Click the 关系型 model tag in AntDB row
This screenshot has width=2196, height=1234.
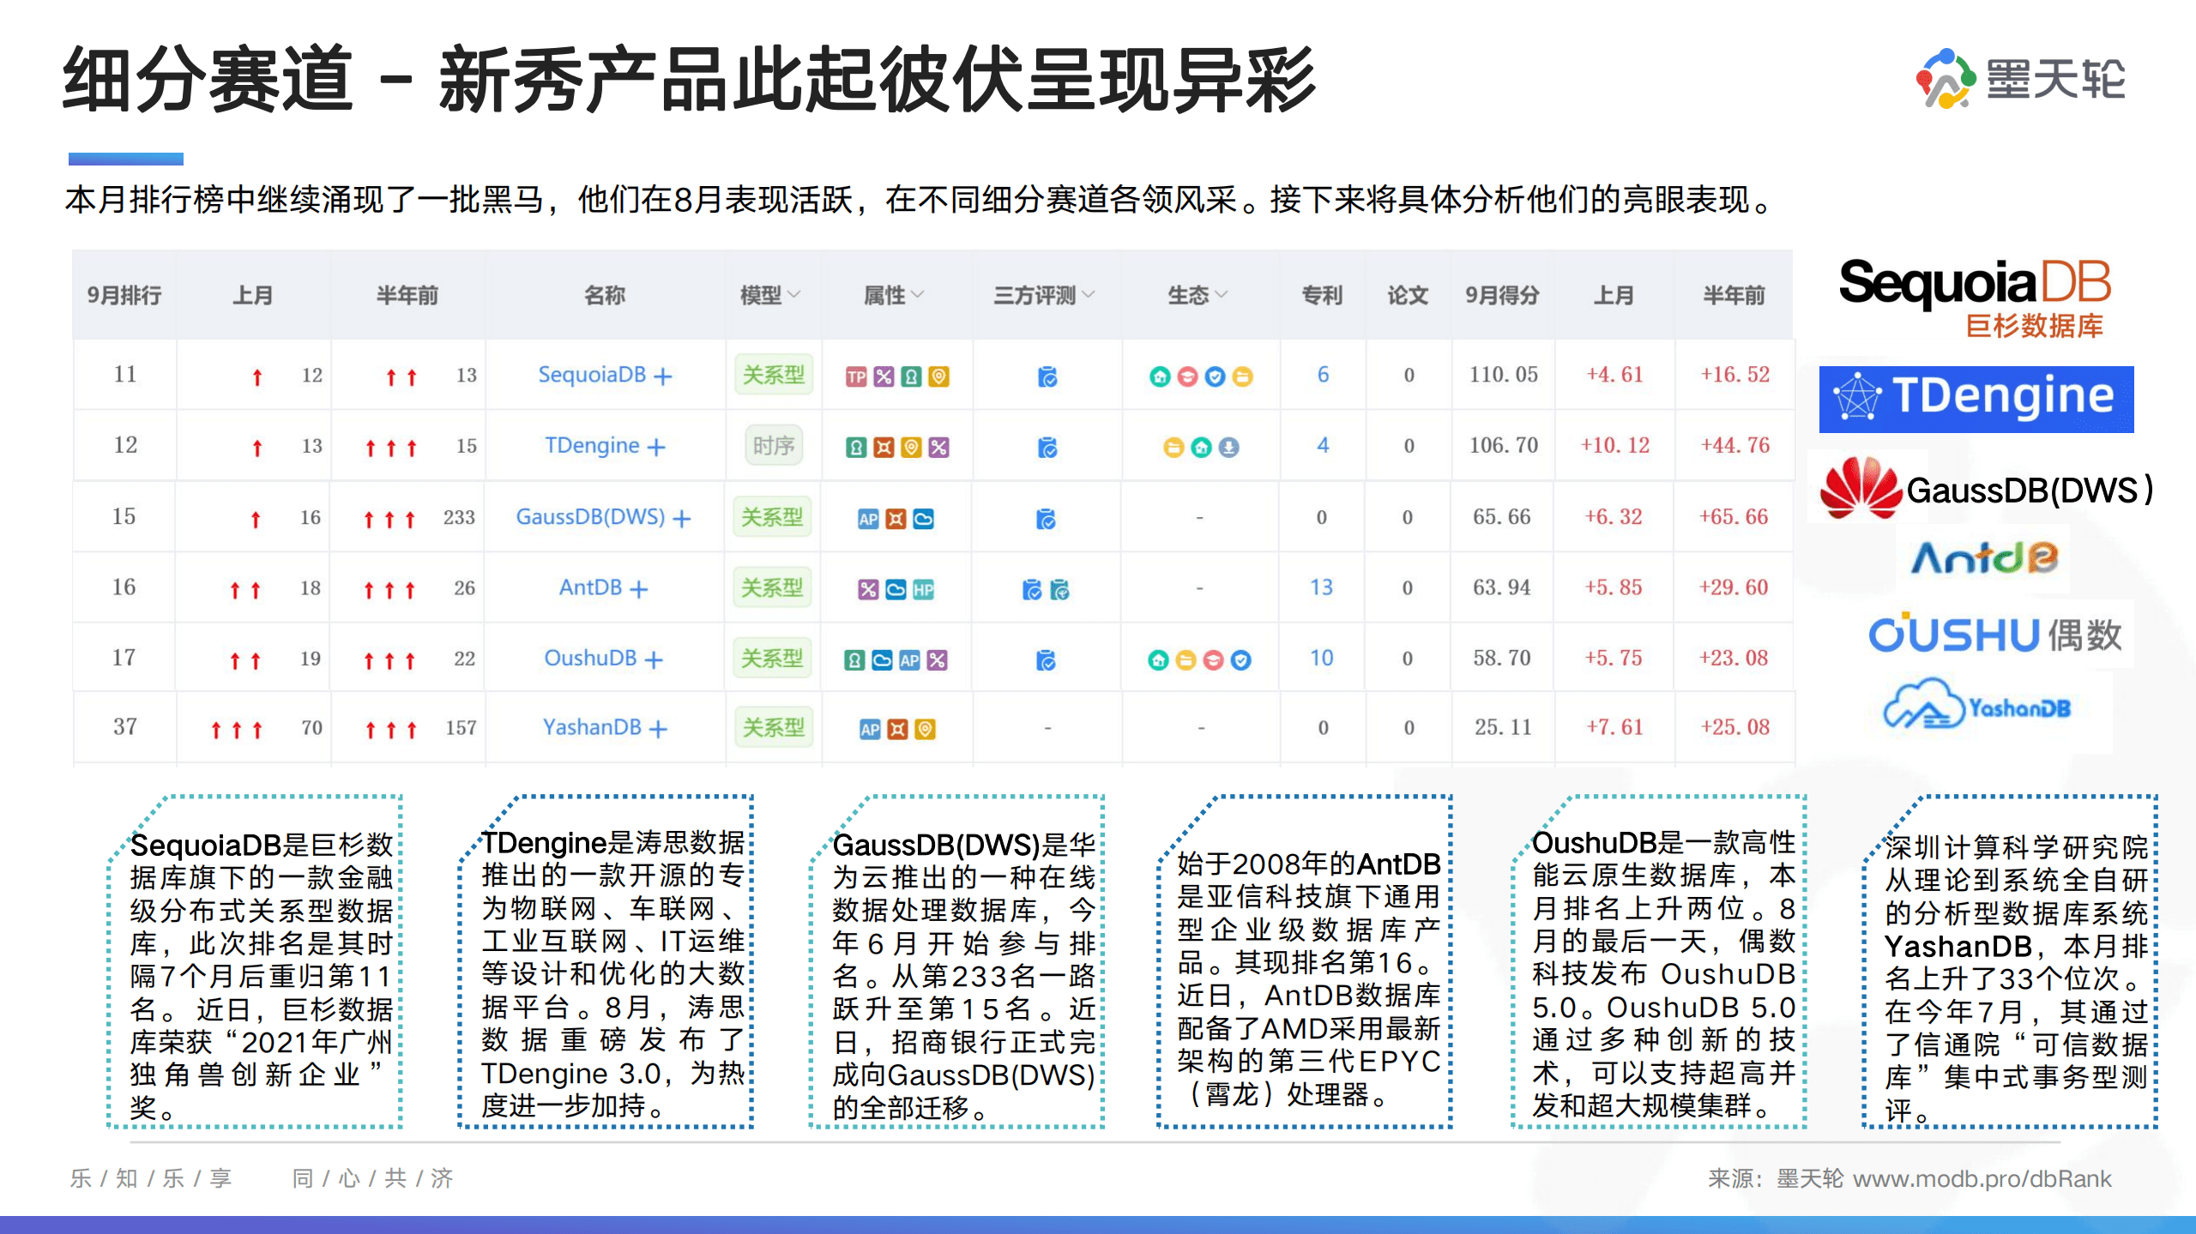click(x=771, y=588)
